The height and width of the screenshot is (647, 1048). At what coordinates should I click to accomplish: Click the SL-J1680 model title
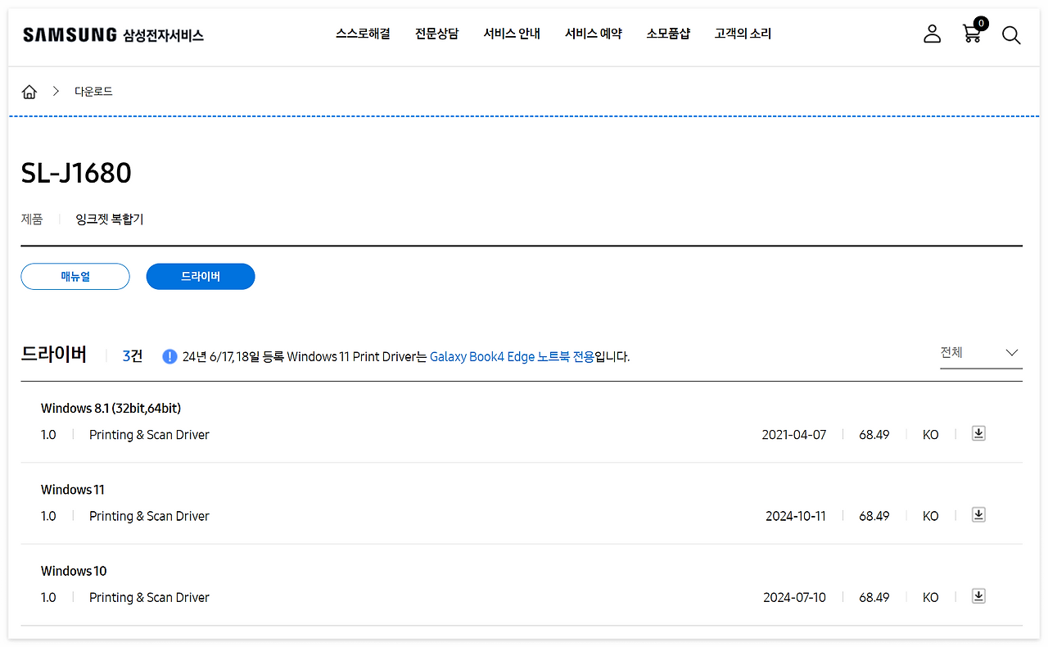(76, 174)
